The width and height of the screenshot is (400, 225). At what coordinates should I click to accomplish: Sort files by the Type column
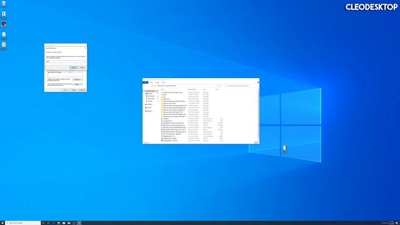pos(204,89)
